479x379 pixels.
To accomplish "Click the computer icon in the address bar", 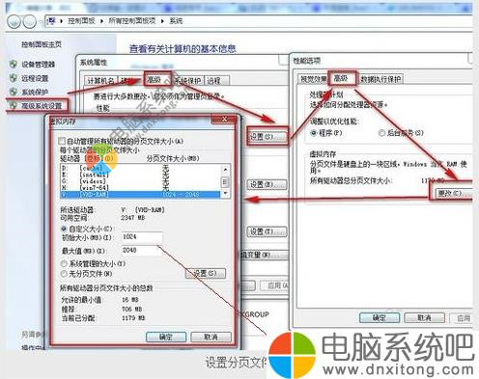I will click(51, 21).
